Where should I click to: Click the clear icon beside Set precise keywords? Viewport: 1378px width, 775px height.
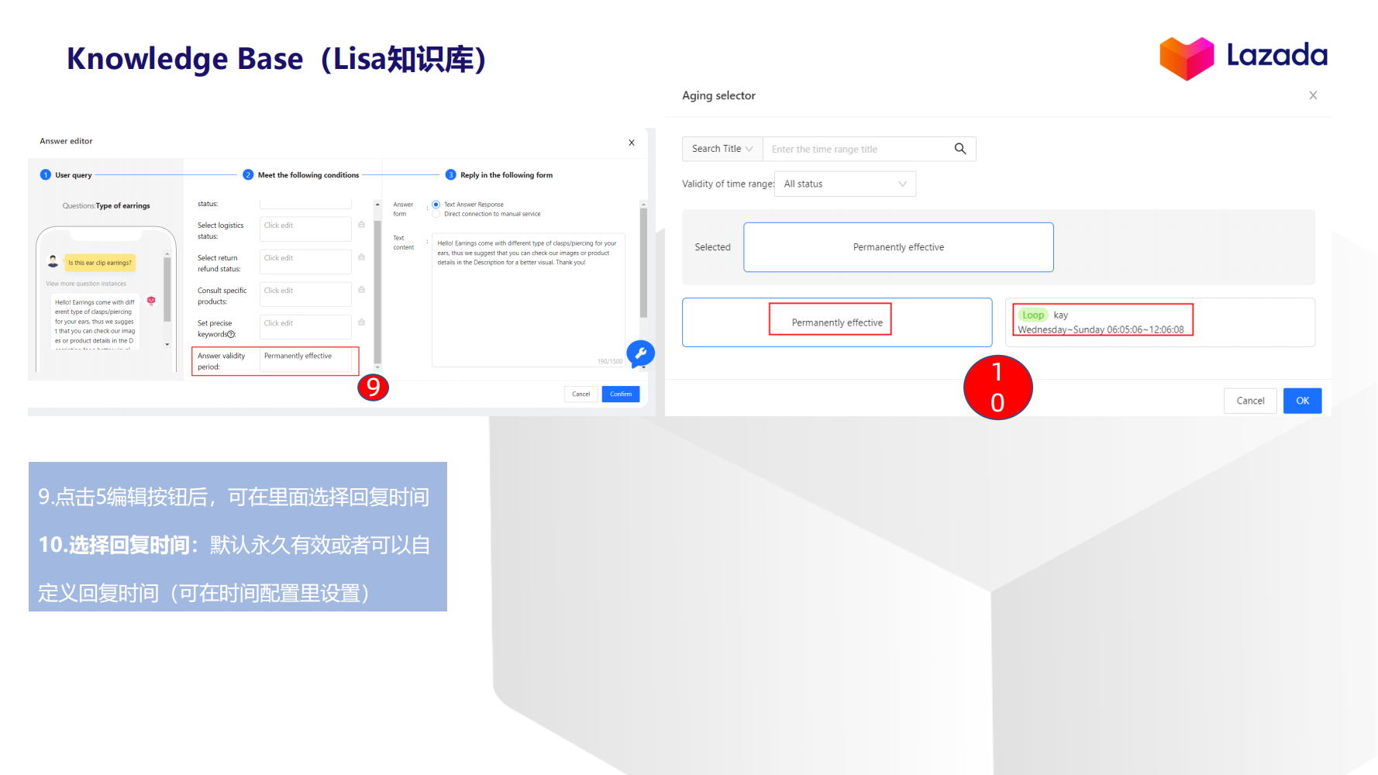(361, 321)
